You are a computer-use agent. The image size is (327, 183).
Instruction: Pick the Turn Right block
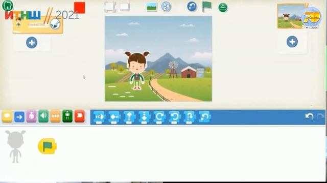pos(159,117)
